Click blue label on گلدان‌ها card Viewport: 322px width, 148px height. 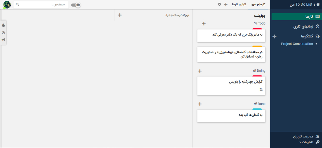click(257, 109)
